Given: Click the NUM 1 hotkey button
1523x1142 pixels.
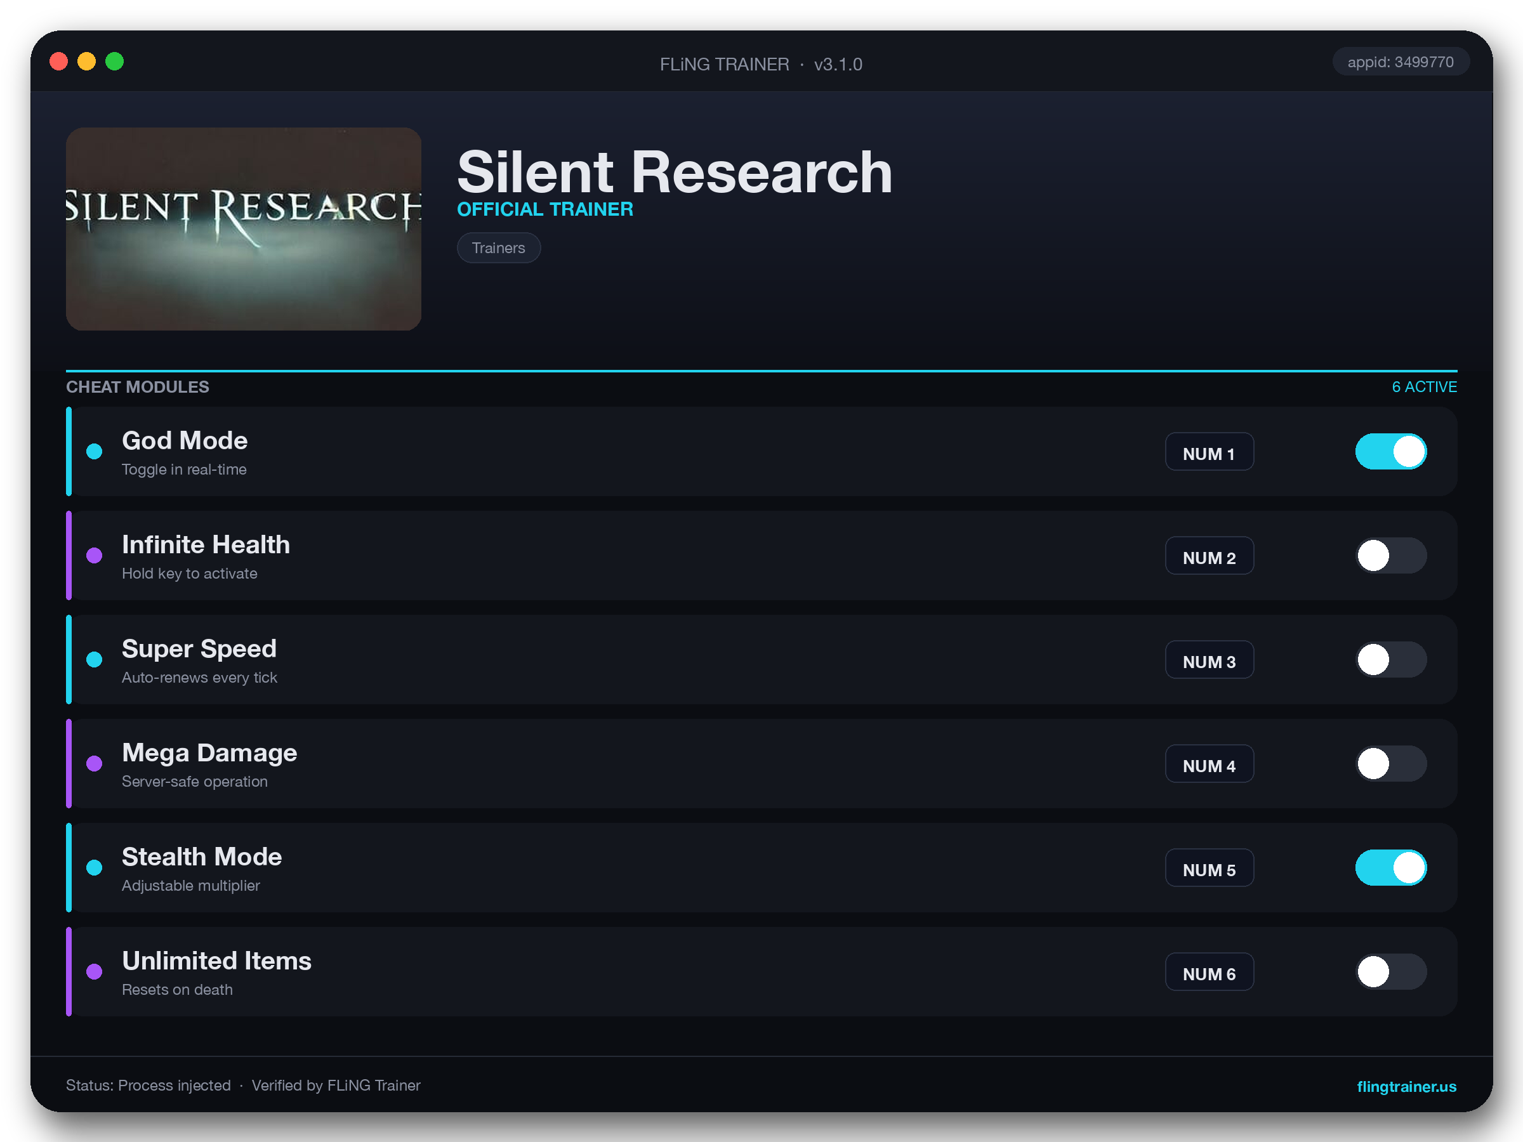Looking at the screenshot, I should click(1209, 452).
